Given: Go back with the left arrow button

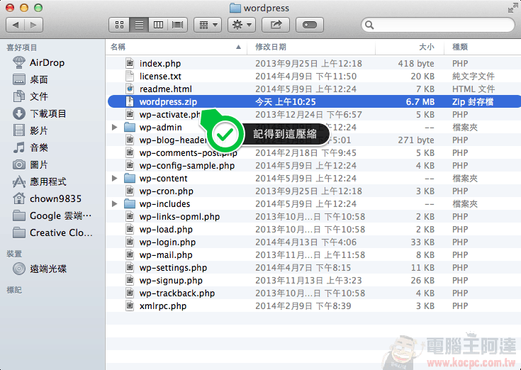Looking at the screenshot, I should [x=16, y=25].
